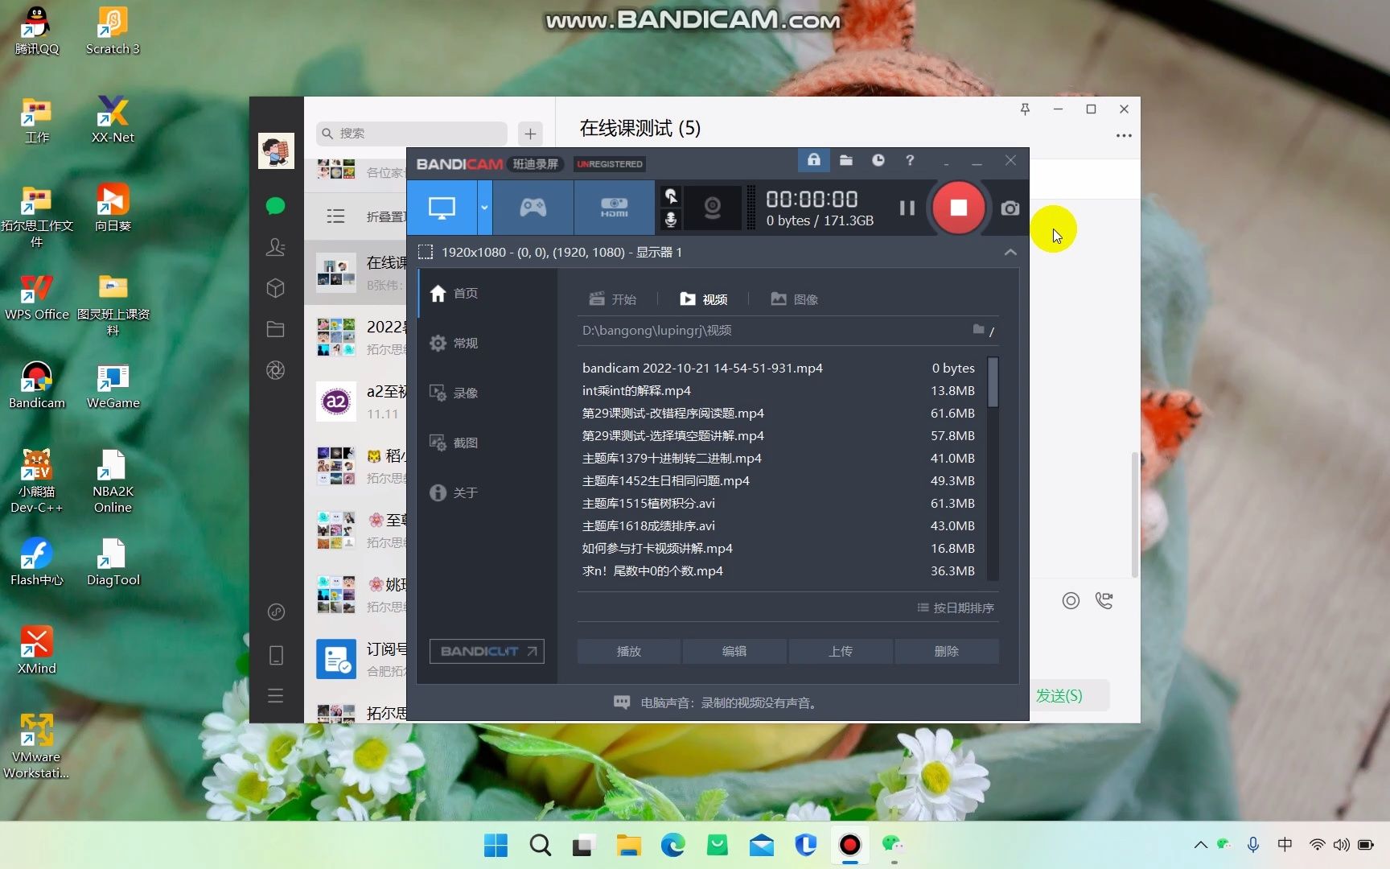This screenshot has width=1390, height=869.
Task: Select the screen recording mode icon
Action: [441, 207]
